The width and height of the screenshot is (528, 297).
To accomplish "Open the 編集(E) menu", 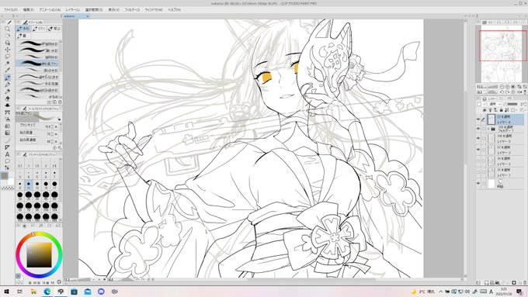I will (28, 10).
